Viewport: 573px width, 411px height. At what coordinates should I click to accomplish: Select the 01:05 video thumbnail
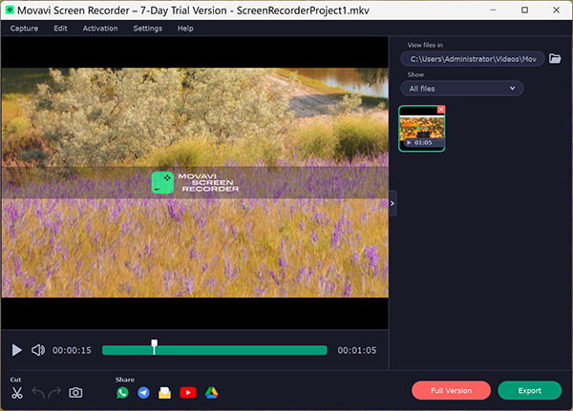422,128
